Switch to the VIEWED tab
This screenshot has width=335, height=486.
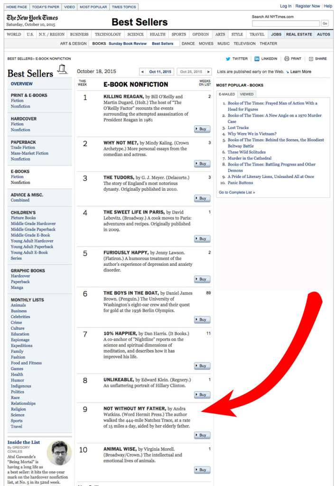click(247, 94)
